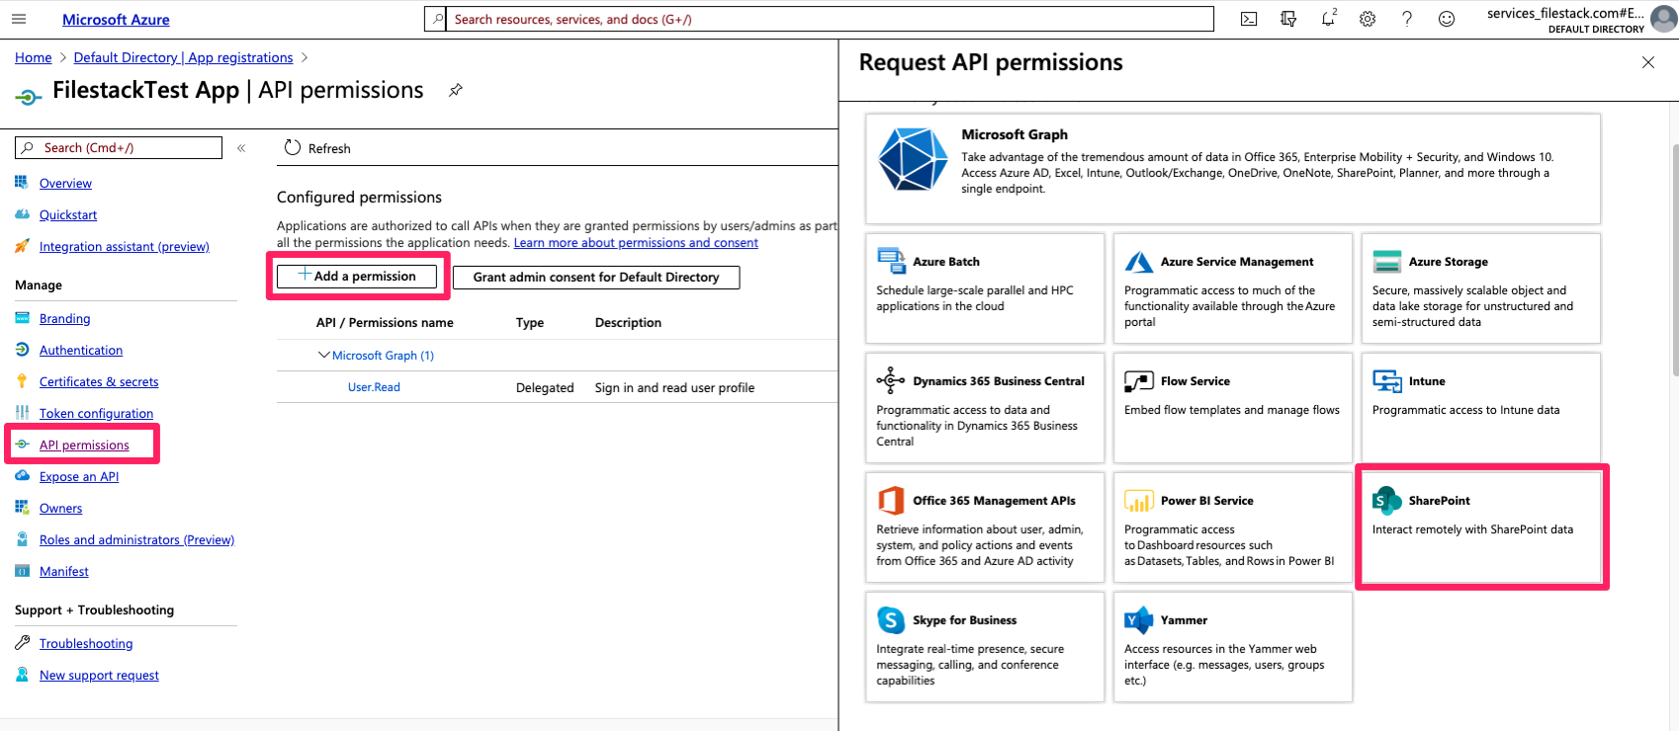Viewport: 1679px width, 731px height.
Task: Pick the Dynamics 365 Business Central card
Action: pyautogui.click(x=985, y=408)
